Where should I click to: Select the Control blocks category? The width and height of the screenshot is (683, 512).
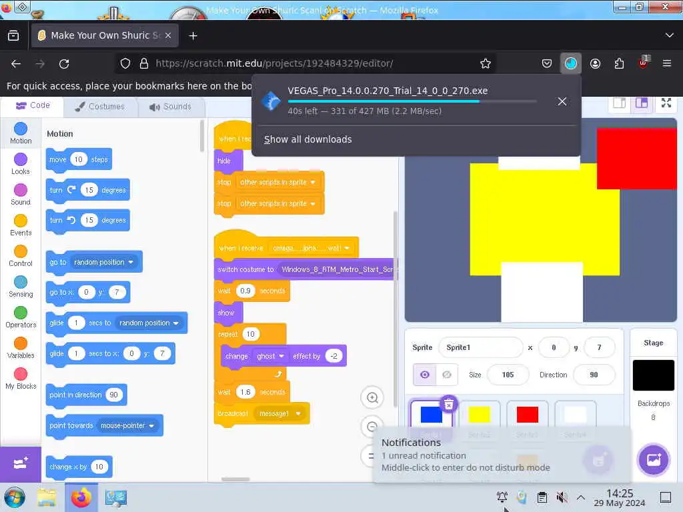tap(21, 256)
